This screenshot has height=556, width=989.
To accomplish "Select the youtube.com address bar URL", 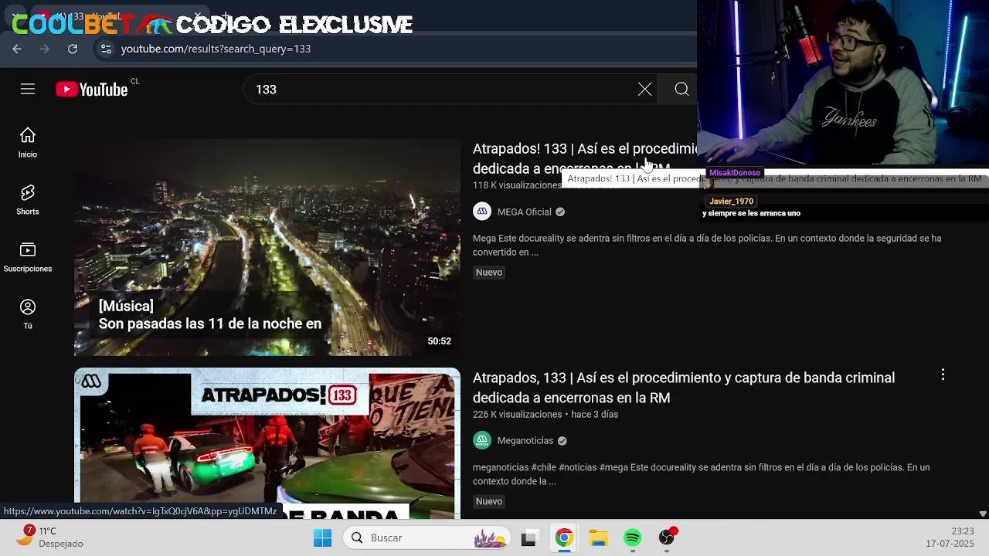I will (x=216, y=49).
